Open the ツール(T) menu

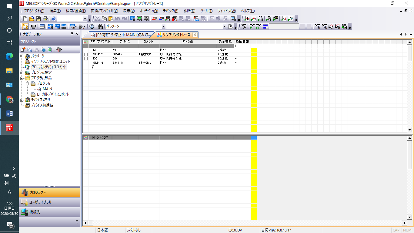206,11
